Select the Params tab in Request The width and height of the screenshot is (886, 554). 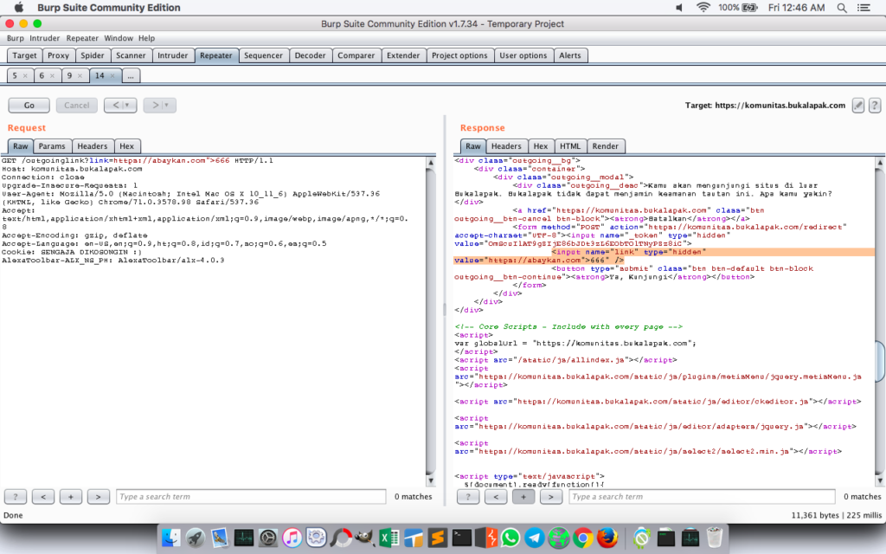point(52,146)
